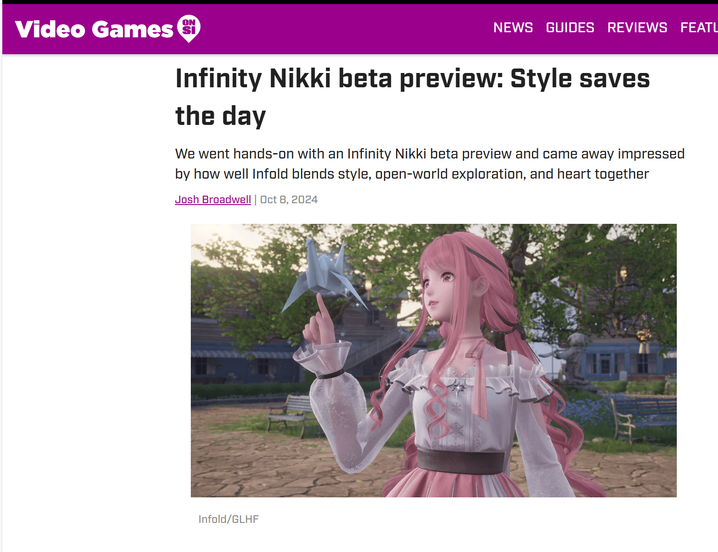The image size is (718, 552).
Task: Open the REVIEWS navigation item
Action: (637, 28)
